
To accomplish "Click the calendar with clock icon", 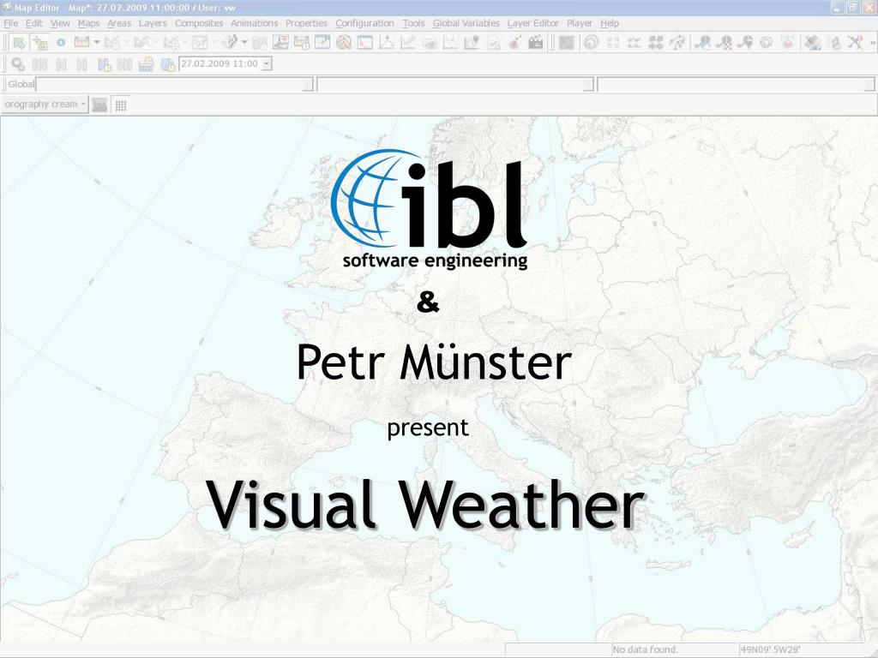I will tap(301, 42).
